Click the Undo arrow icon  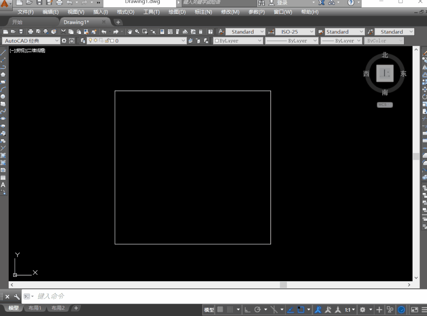point(104,32)
